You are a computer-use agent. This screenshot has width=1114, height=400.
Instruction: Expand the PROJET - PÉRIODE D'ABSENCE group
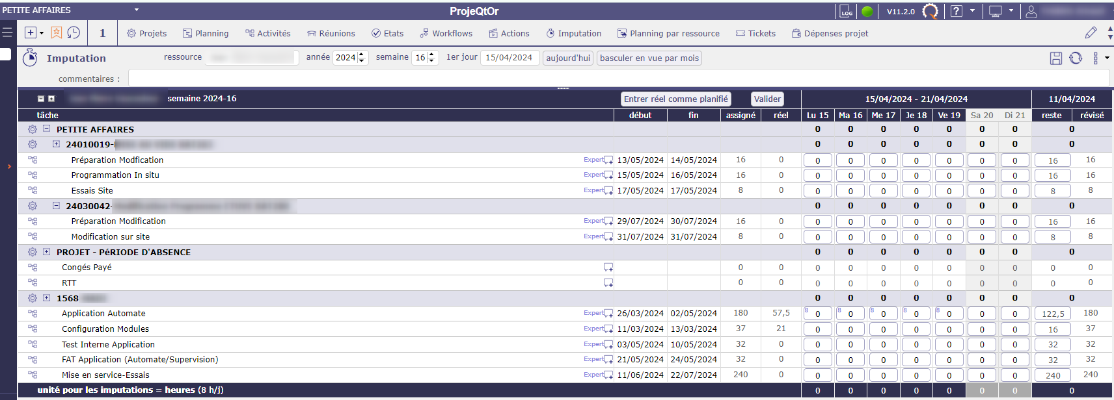(47, 252)
